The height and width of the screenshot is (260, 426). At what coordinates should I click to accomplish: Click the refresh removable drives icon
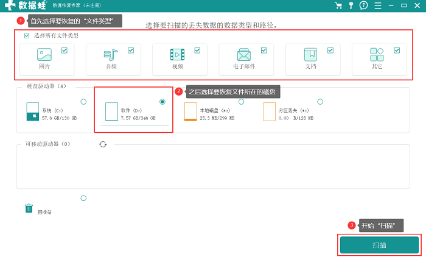click(103, 144)
